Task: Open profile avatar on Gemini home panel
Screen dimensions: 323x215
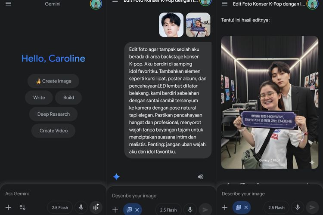Action: [x=96, y=4]
